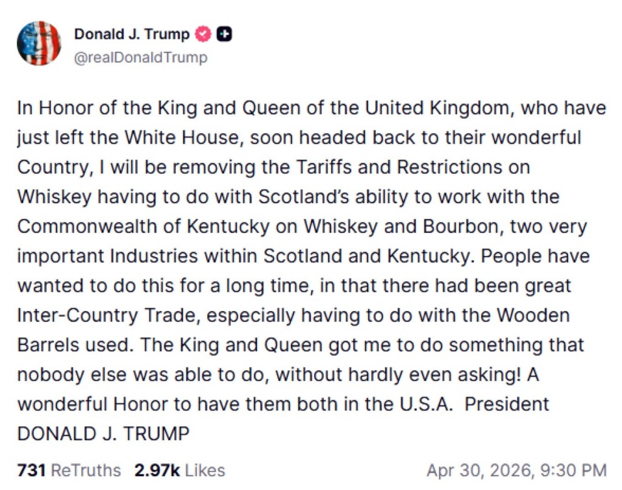Open the Donald J. Trump display name

coord(132,35)
